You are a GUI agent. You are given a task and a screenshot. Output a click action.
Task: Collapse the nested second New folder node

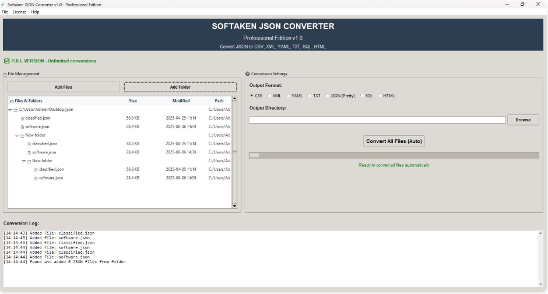24,161
